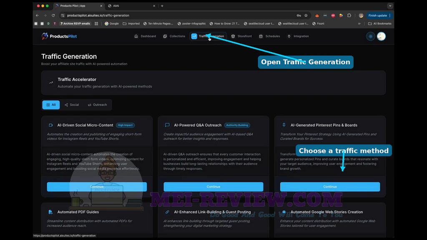Open the user avatar menu
Image resolution: width=427 pixels, height=240 pixels.
click(x=381, y=36)
